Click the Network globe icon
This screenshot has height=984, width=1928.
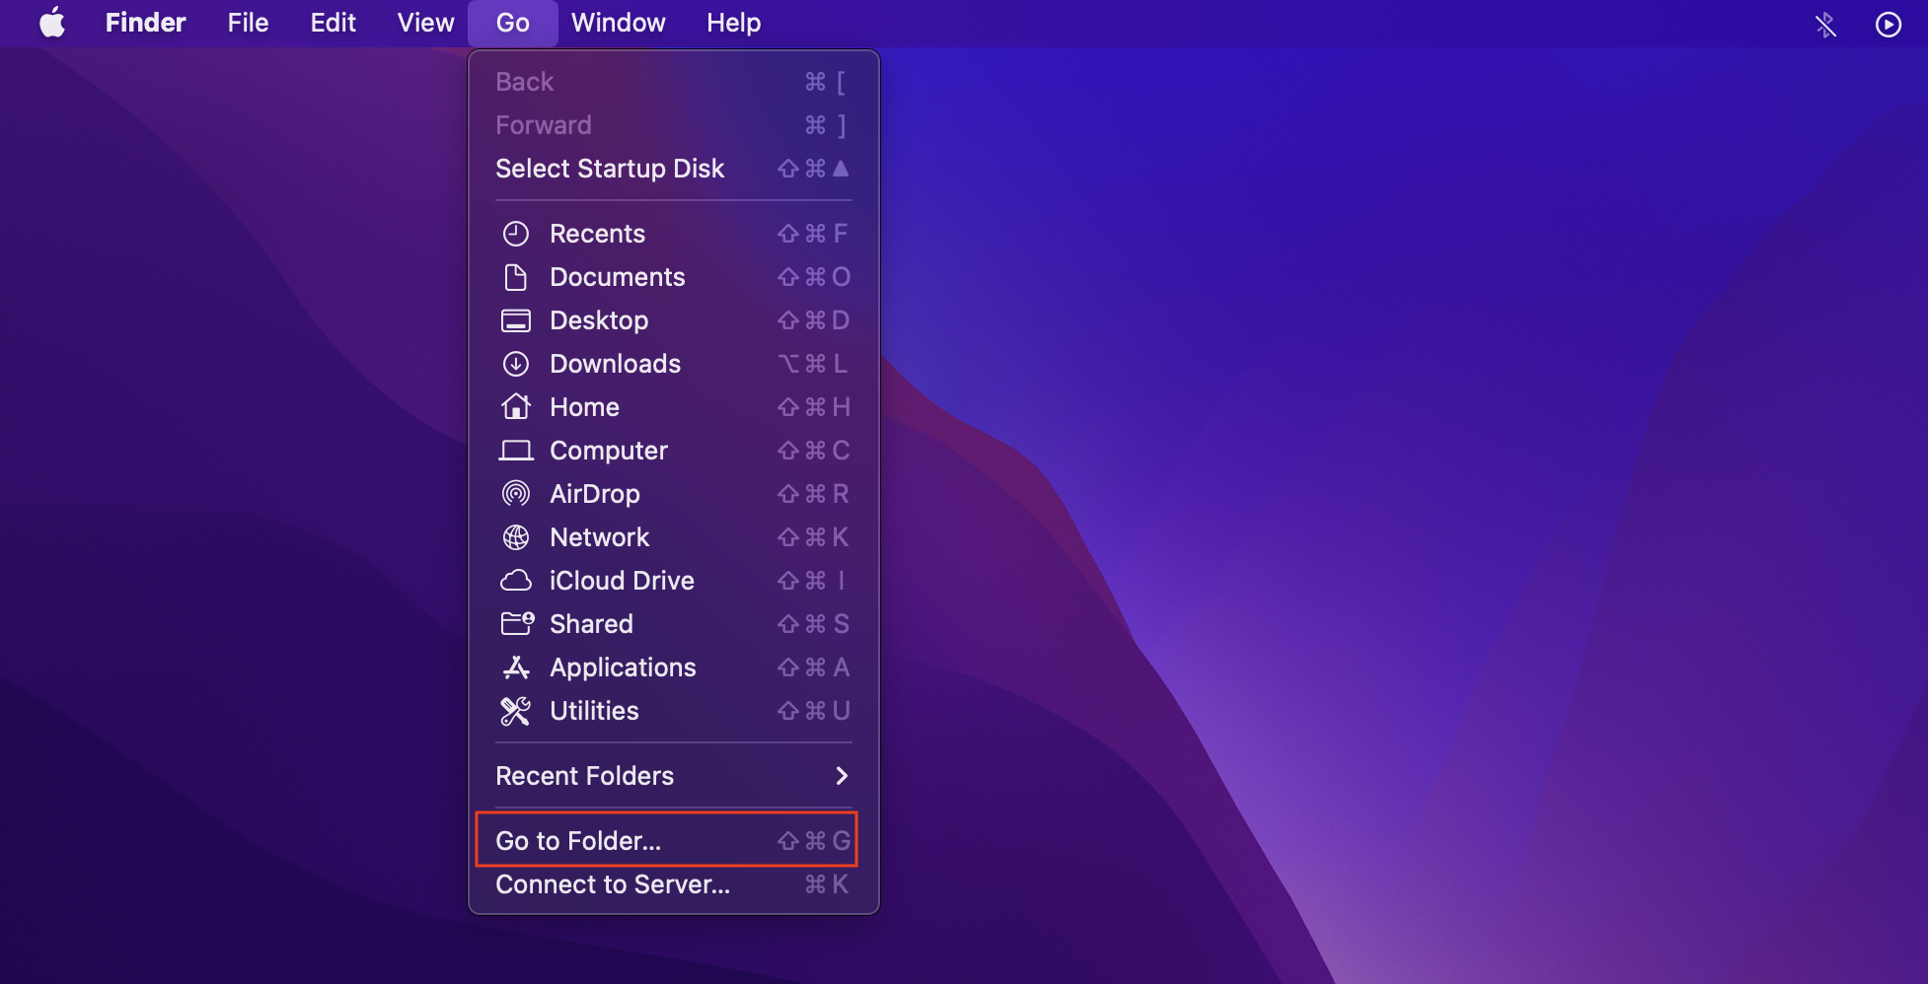pyautogui.click(x=516, y=537)
